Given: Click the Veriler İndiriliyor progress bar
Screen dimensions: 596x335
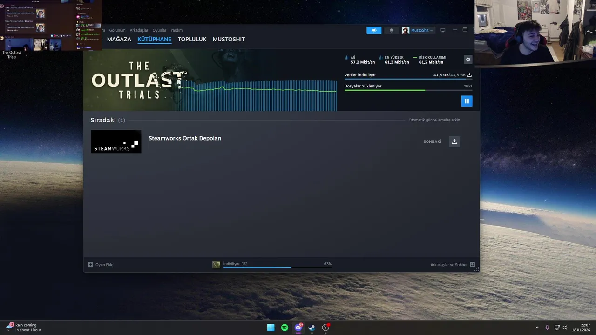Looking at the screenshot, I should 408,79.
